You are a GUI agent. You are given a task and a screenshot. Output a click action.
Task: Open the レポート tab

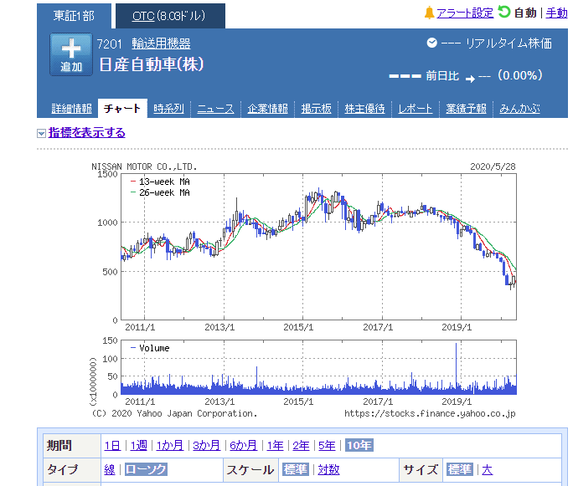[416, 109]
